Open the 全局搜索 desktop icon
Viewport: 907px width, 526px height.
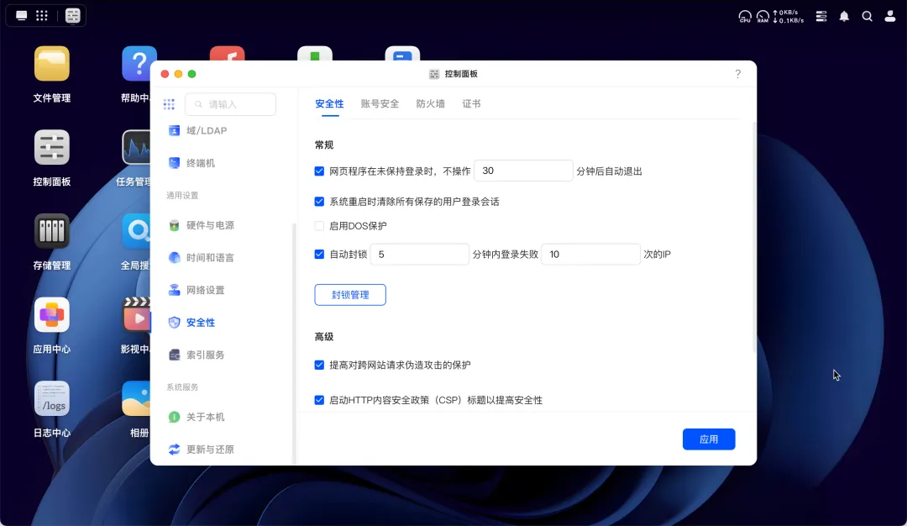point(136,231)
